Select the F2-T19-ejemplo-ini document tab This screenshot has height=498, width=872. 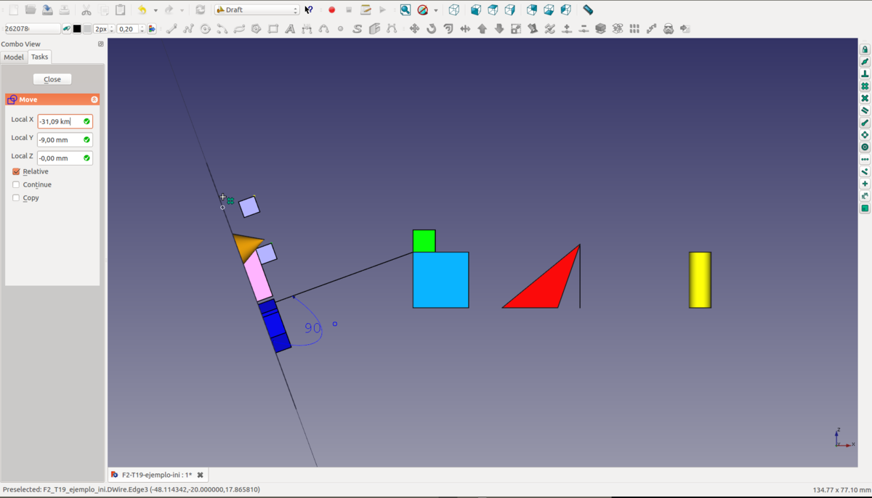click(152, 475)
